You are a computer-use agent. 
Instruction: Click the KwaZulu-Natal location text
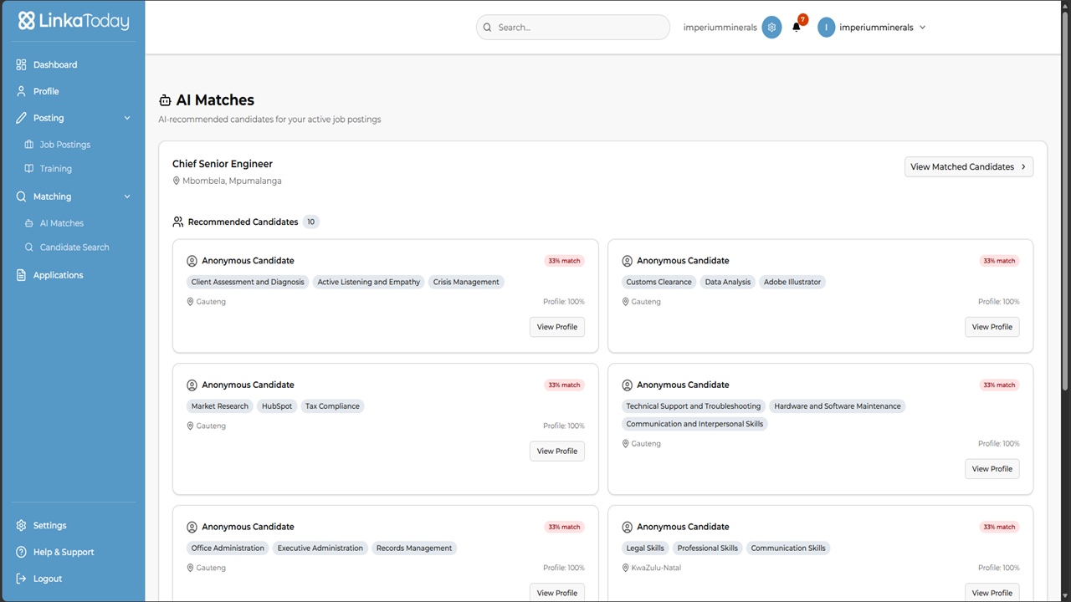[656, 569]
